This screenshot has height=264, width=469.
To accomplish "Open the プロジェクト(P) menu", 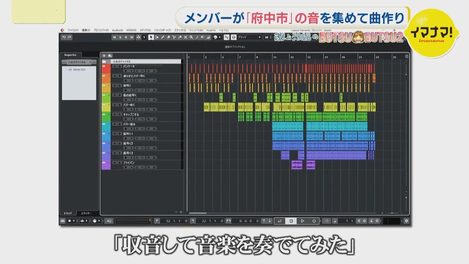I will (101, 30).
